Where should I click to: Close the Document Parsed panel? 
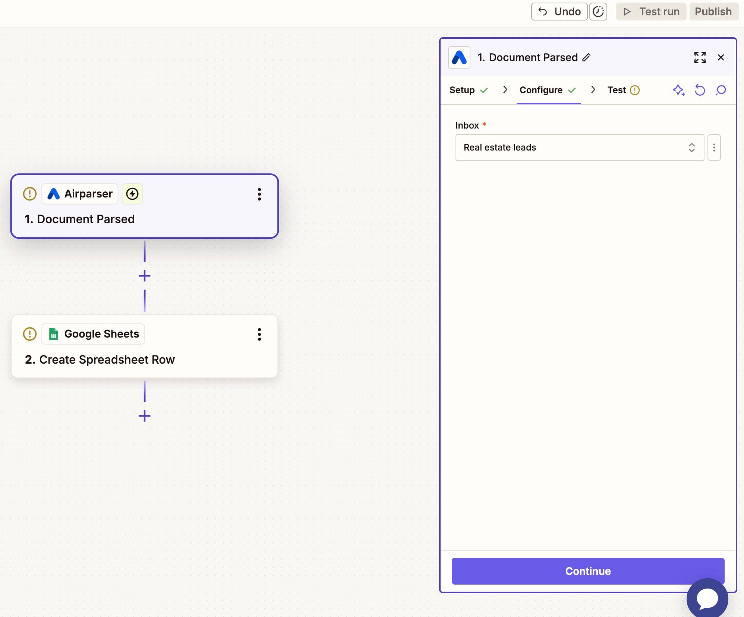(721, 57)
